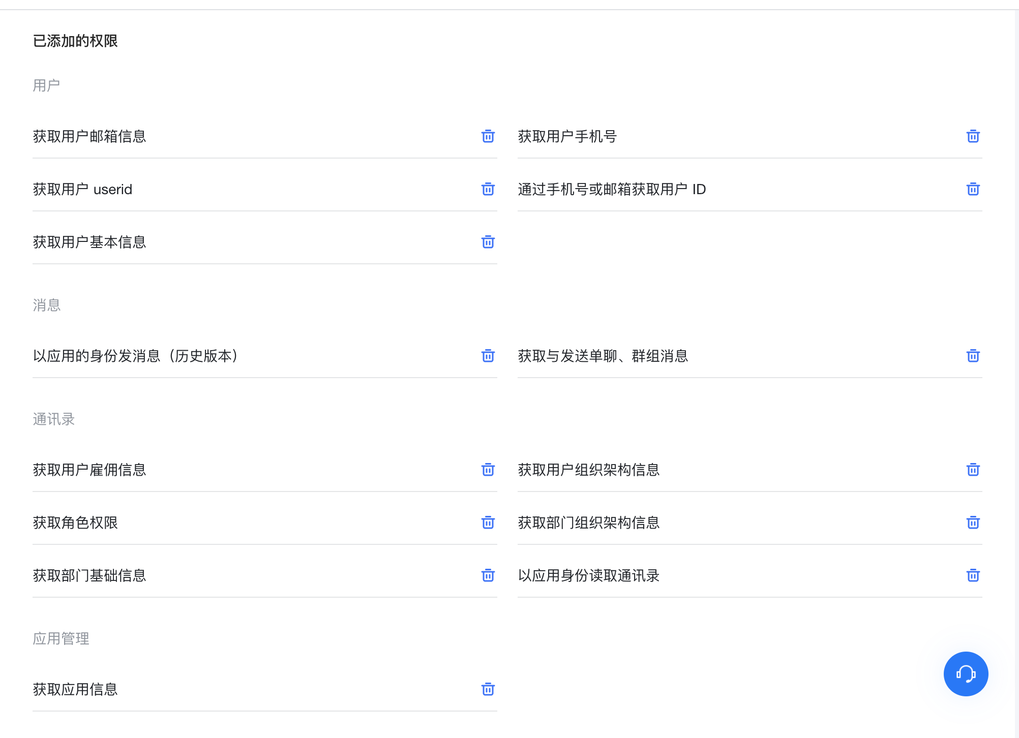
Task: Delete the 获取用户手机号 permission
Action: coord(973,136)
